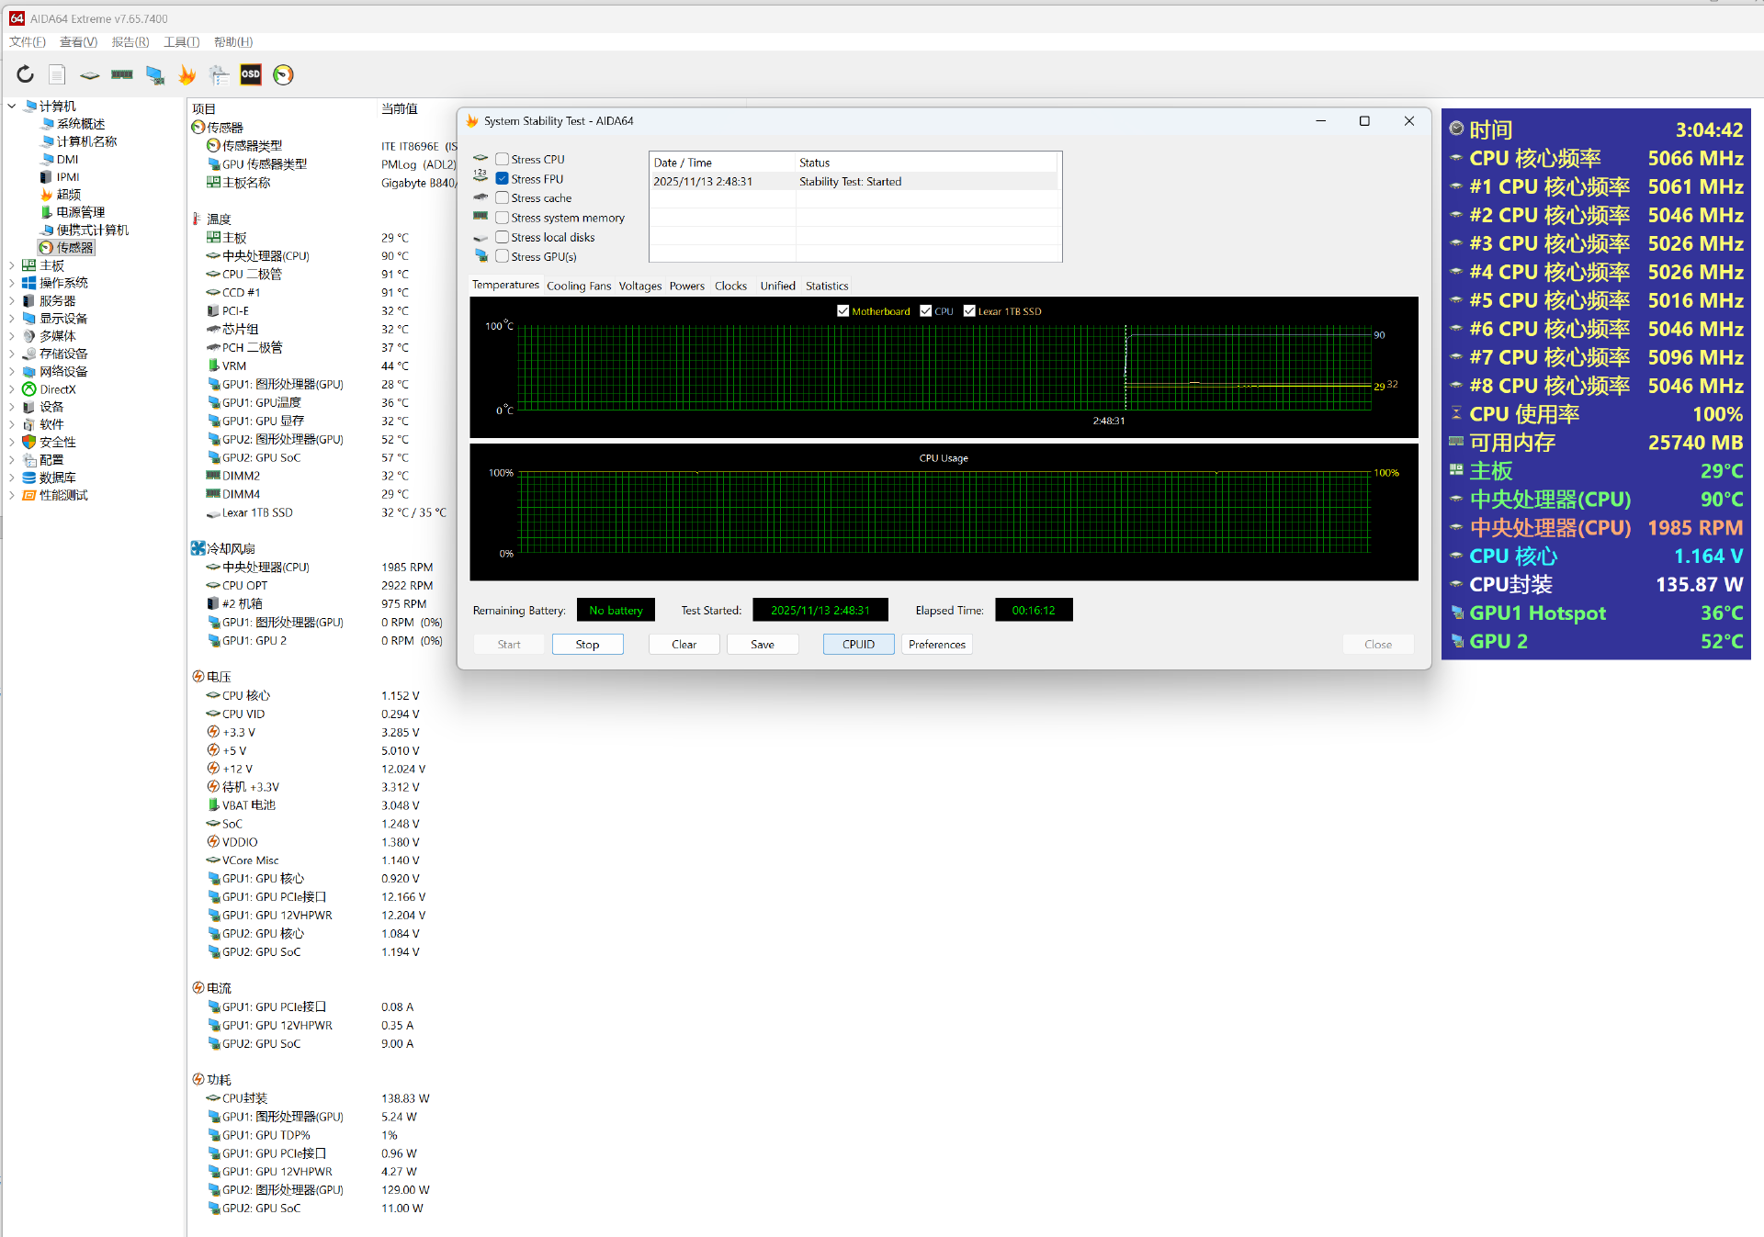Screen dimensions: 1764x1237
Task: Open the memory module benchmark icon
Action: [122, 74]
